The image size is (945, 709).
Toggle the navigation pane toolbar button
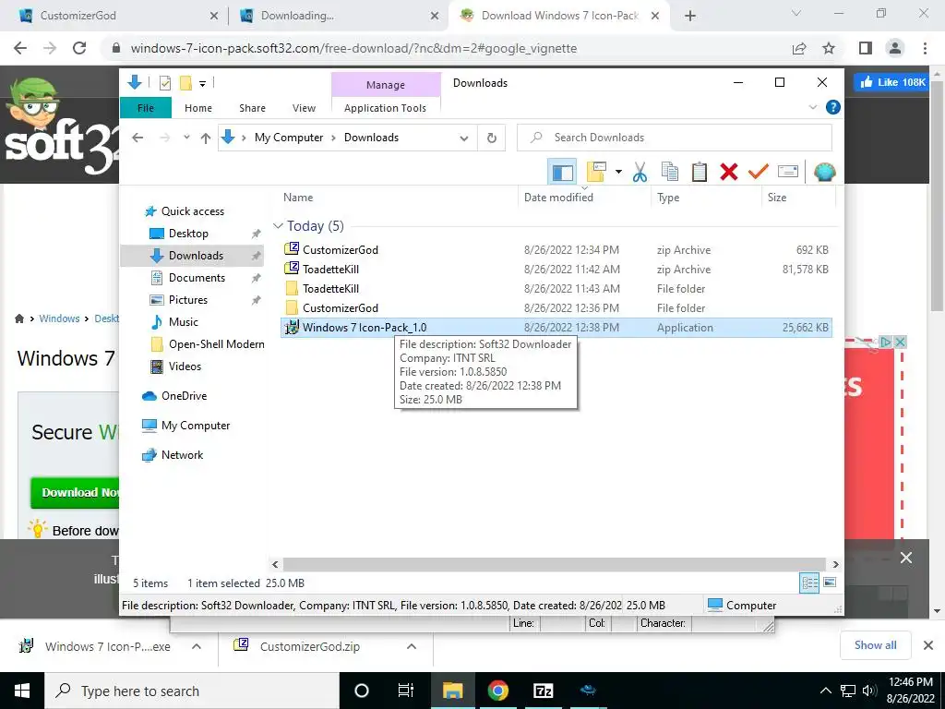pyautogui.click(x=562, y=173)
